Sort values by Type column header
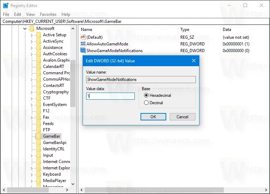Image resolution: width=270 pixels, height=194 pixels. pyautogui.click(x=199, y=30)
